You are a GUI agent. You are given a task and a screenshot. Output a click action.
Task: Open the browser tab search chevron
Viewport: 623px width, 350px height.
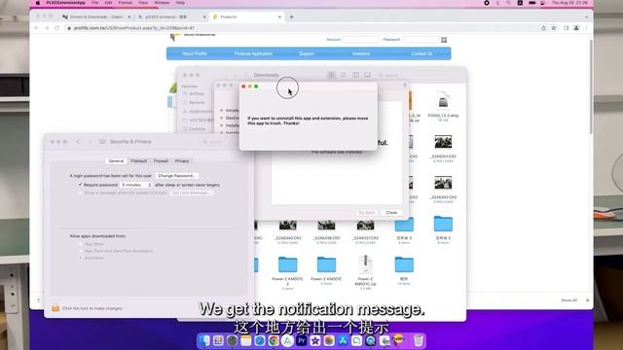click(x=586, y=17)
